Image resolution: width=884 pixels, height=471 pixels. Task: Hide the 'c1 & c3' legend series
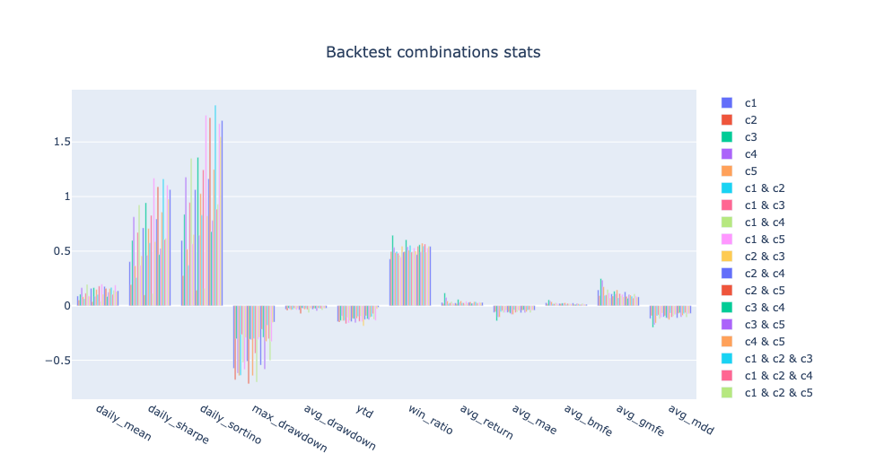pos(763,205)
